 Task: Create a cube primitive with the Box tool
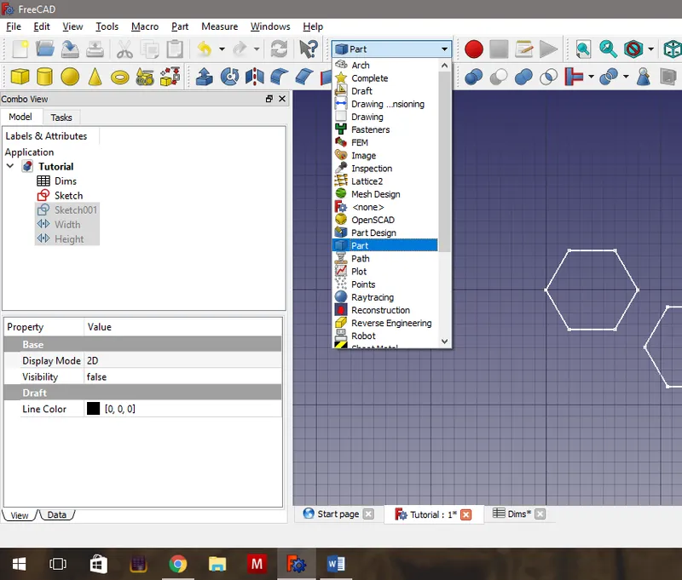(x=19, y=77)
